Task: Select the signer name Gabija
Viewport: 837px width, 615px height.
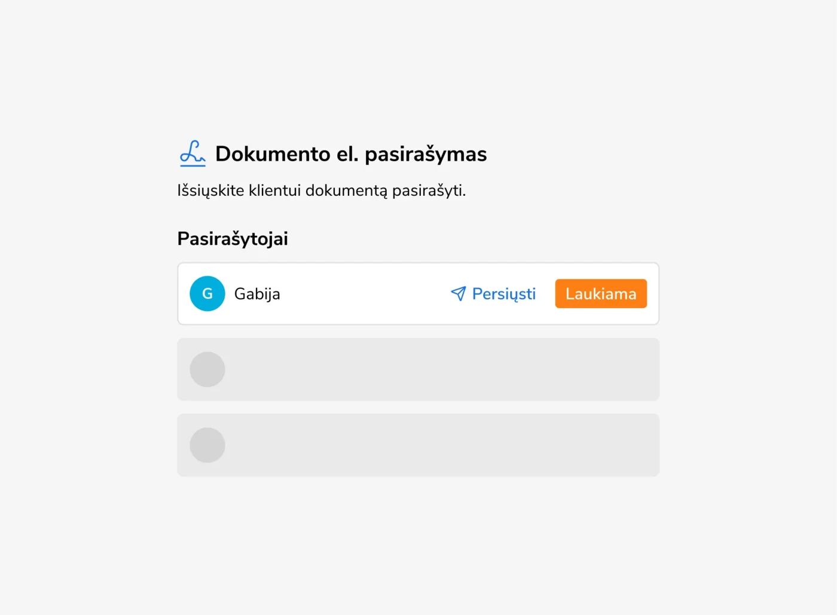Action: 257,294
